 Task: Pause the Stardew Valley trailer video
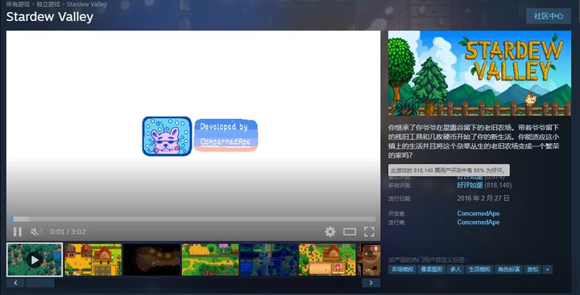(18, 231)
